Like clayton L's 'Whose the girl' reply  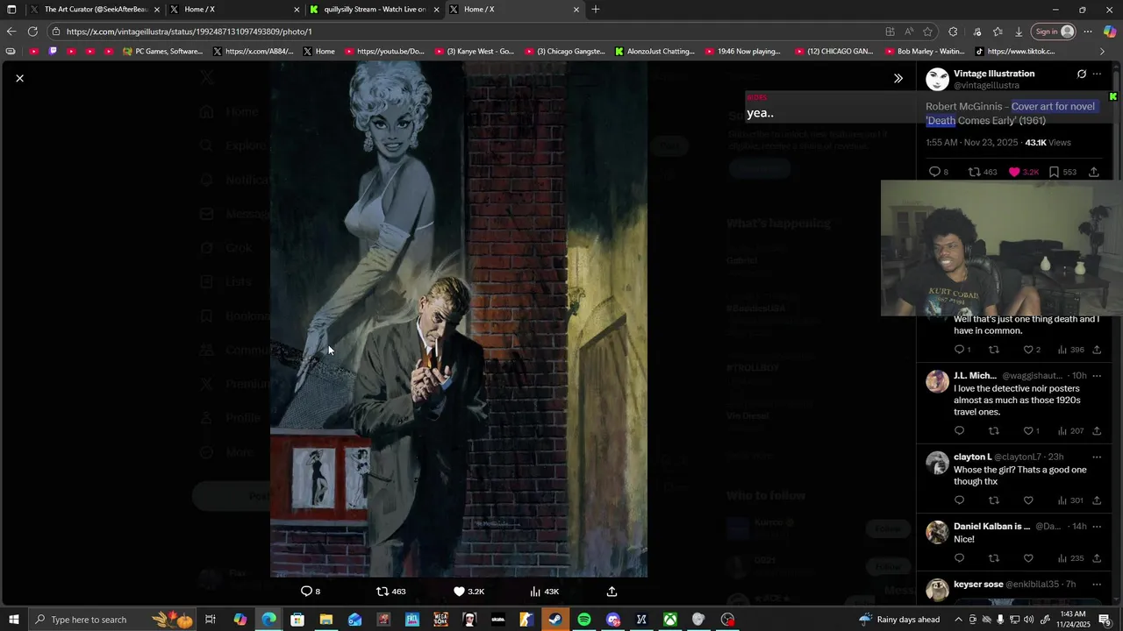pos(1028,500)
